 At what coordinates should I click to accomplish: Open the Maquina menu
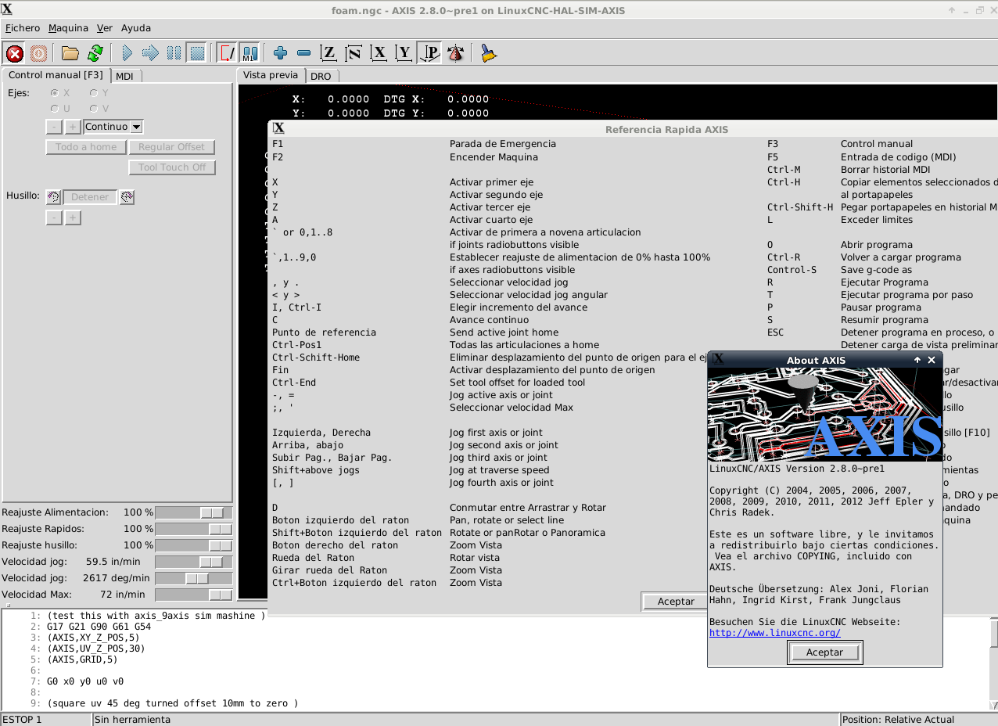69,27
